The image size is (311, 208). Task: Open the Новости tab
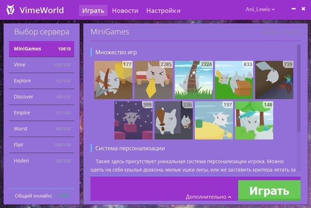click(125, 10)
